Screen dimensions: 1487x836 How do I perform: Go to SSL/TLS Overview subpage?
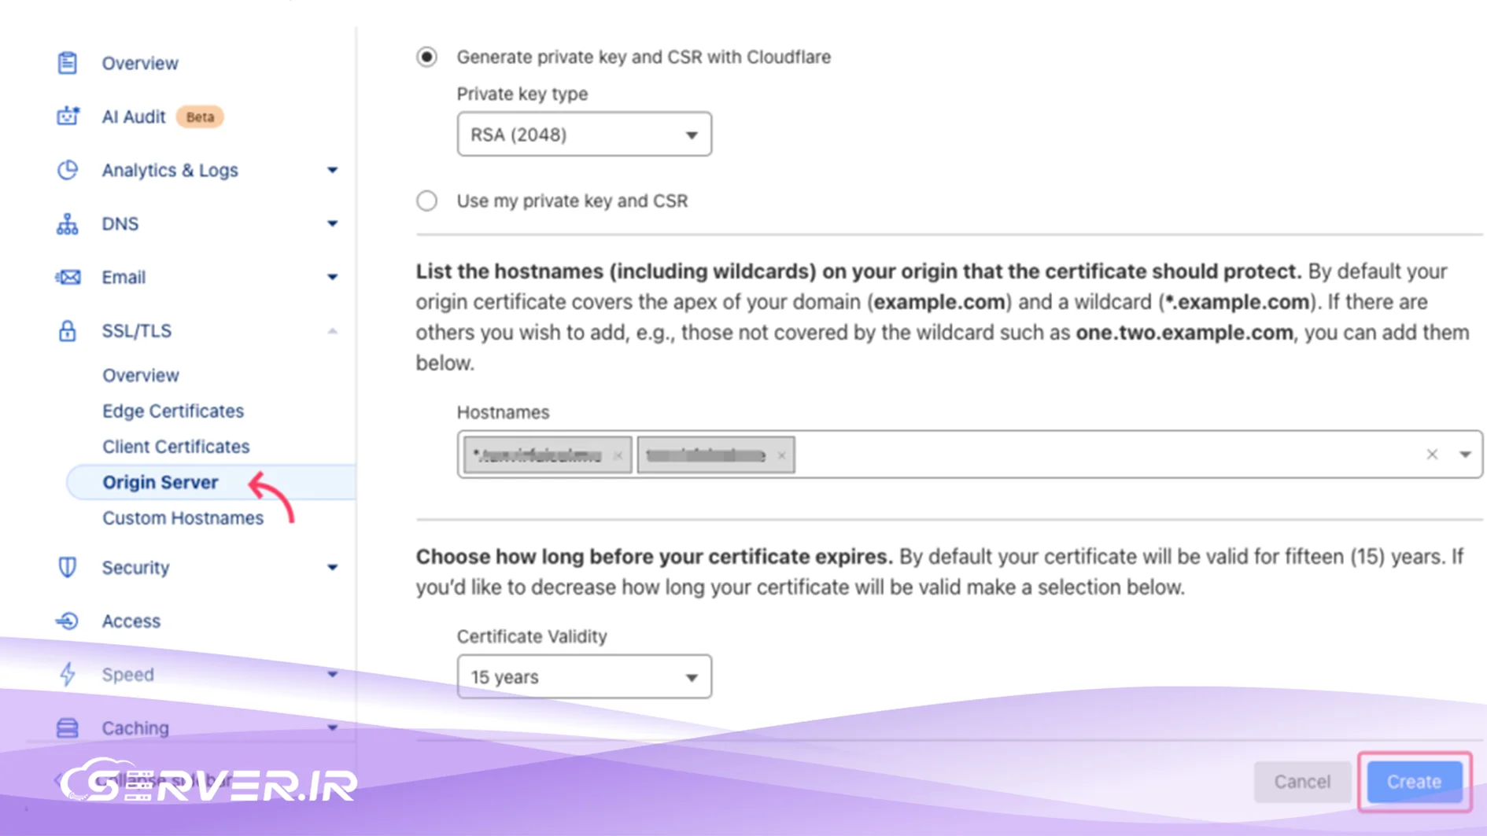[x=141, y=375]
